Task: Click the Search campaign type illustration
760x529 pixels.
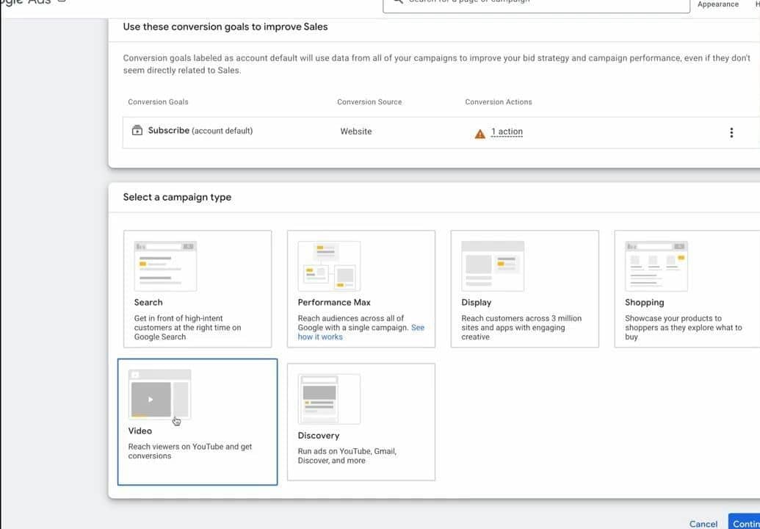Action: pos(165,266)
